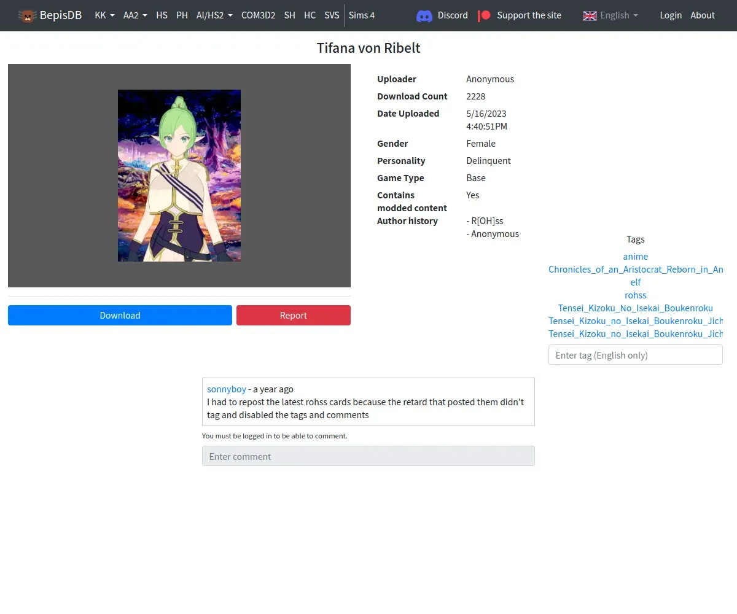
Task: Click the Tags heading
Action: point(636,239)
